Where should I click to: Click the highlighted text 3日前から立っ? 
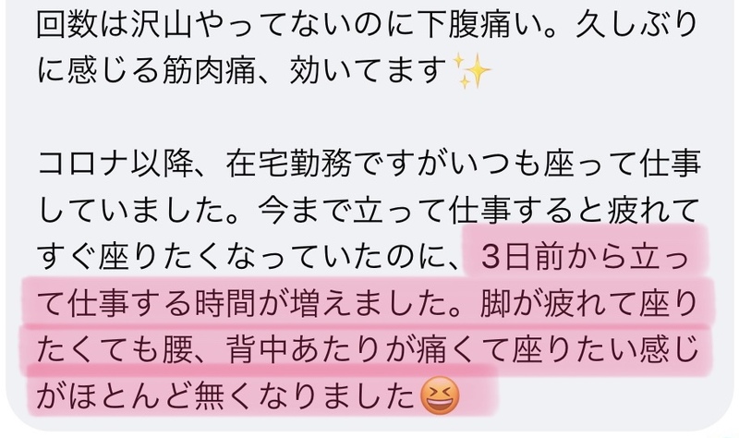pyautogui.click(x=585, y=258)
